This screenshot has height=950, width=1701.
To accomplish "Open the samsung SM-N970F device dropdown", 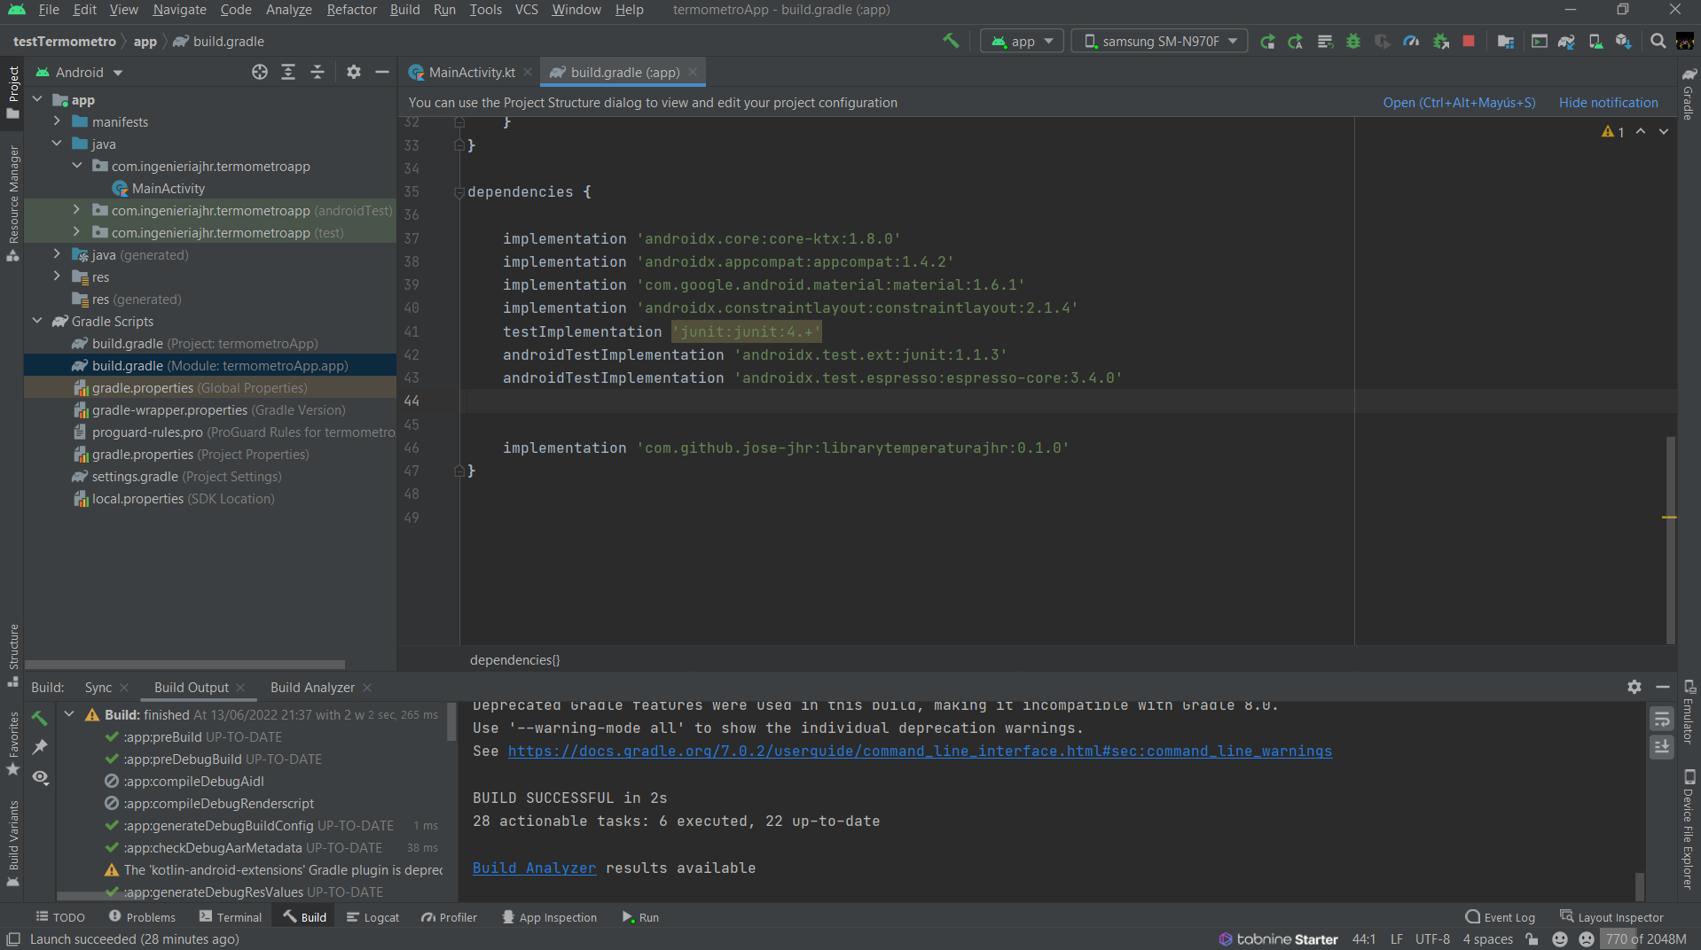I will point(1158,41).
